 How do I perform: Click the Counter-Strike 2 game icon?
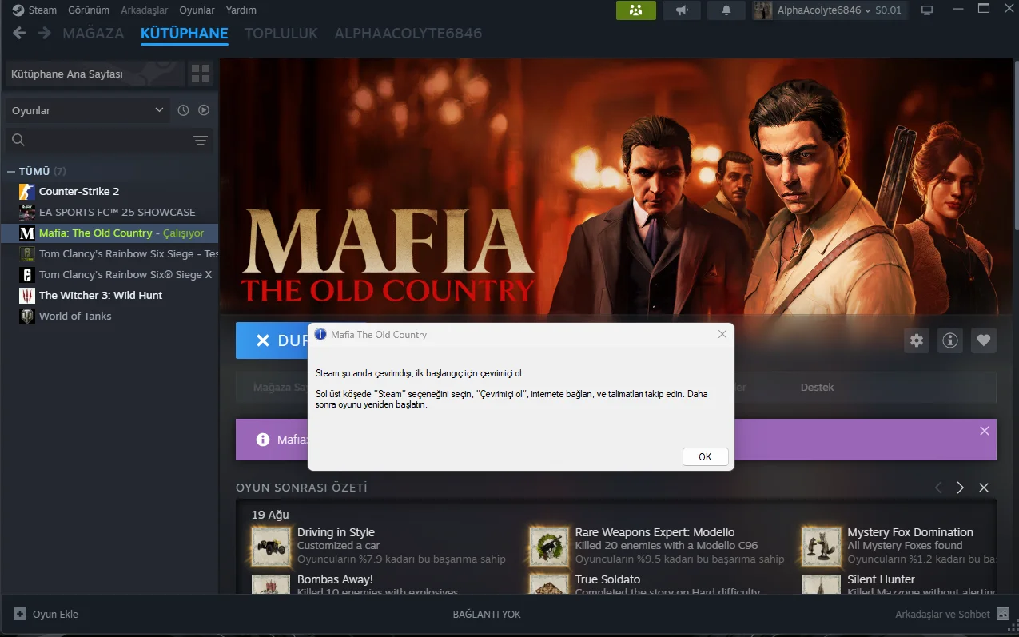(26, 192)
